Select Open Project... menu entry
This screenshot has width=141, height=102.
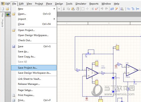point(34,30)
